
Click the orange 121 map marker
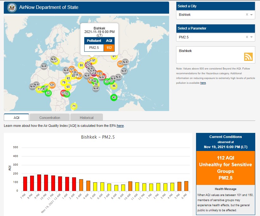(x=52, y=85)
